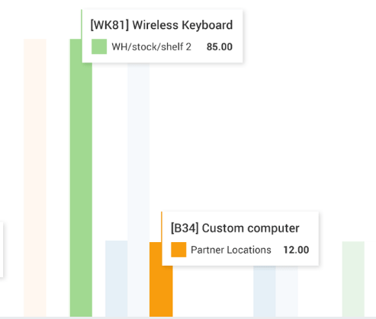Click the thin orange line above the Custom computer bar
Viewport: 376px width, 319px height.
162,227
